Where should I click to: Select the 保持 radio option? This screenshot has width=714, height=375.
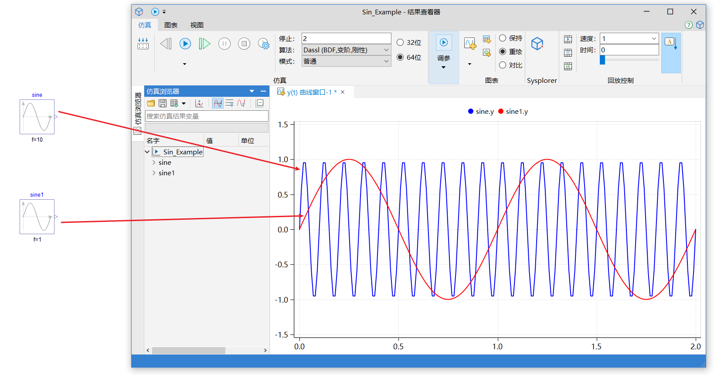tap(503, 38)
